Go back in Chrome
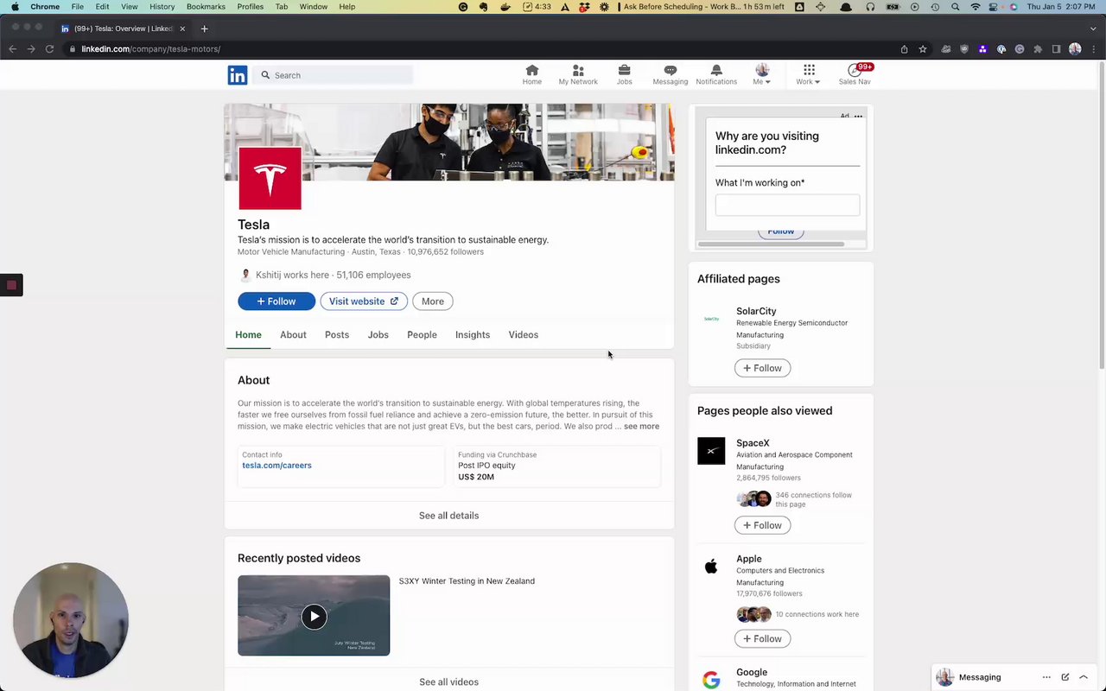 (12, 49)
